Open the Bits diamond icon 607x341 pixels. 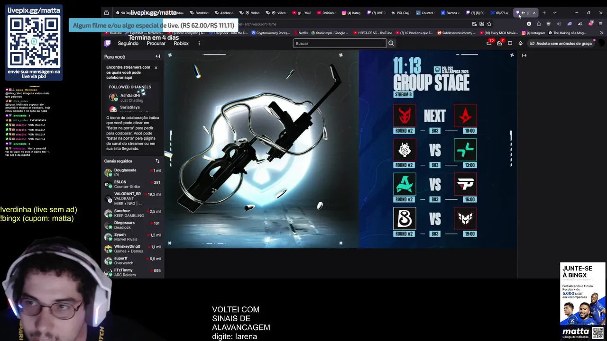(x=520, y=43)
